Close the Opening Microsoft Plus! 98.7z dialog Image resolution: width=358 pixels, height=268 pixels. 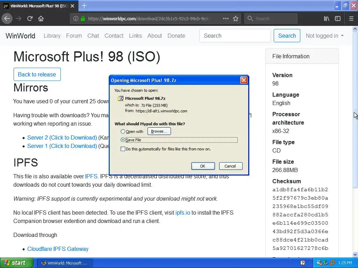(x=244, y=80)
